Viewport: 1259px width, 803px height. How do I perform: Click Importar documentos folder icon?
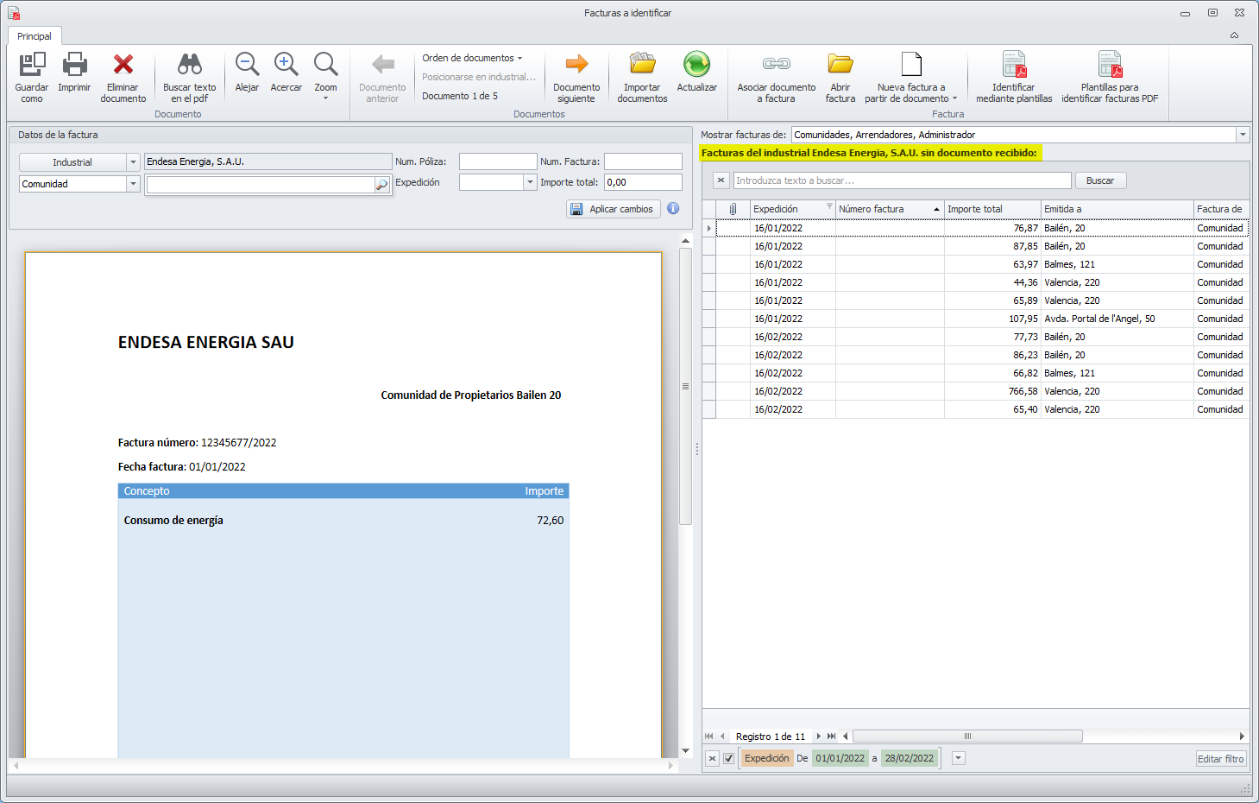point(642,66)
